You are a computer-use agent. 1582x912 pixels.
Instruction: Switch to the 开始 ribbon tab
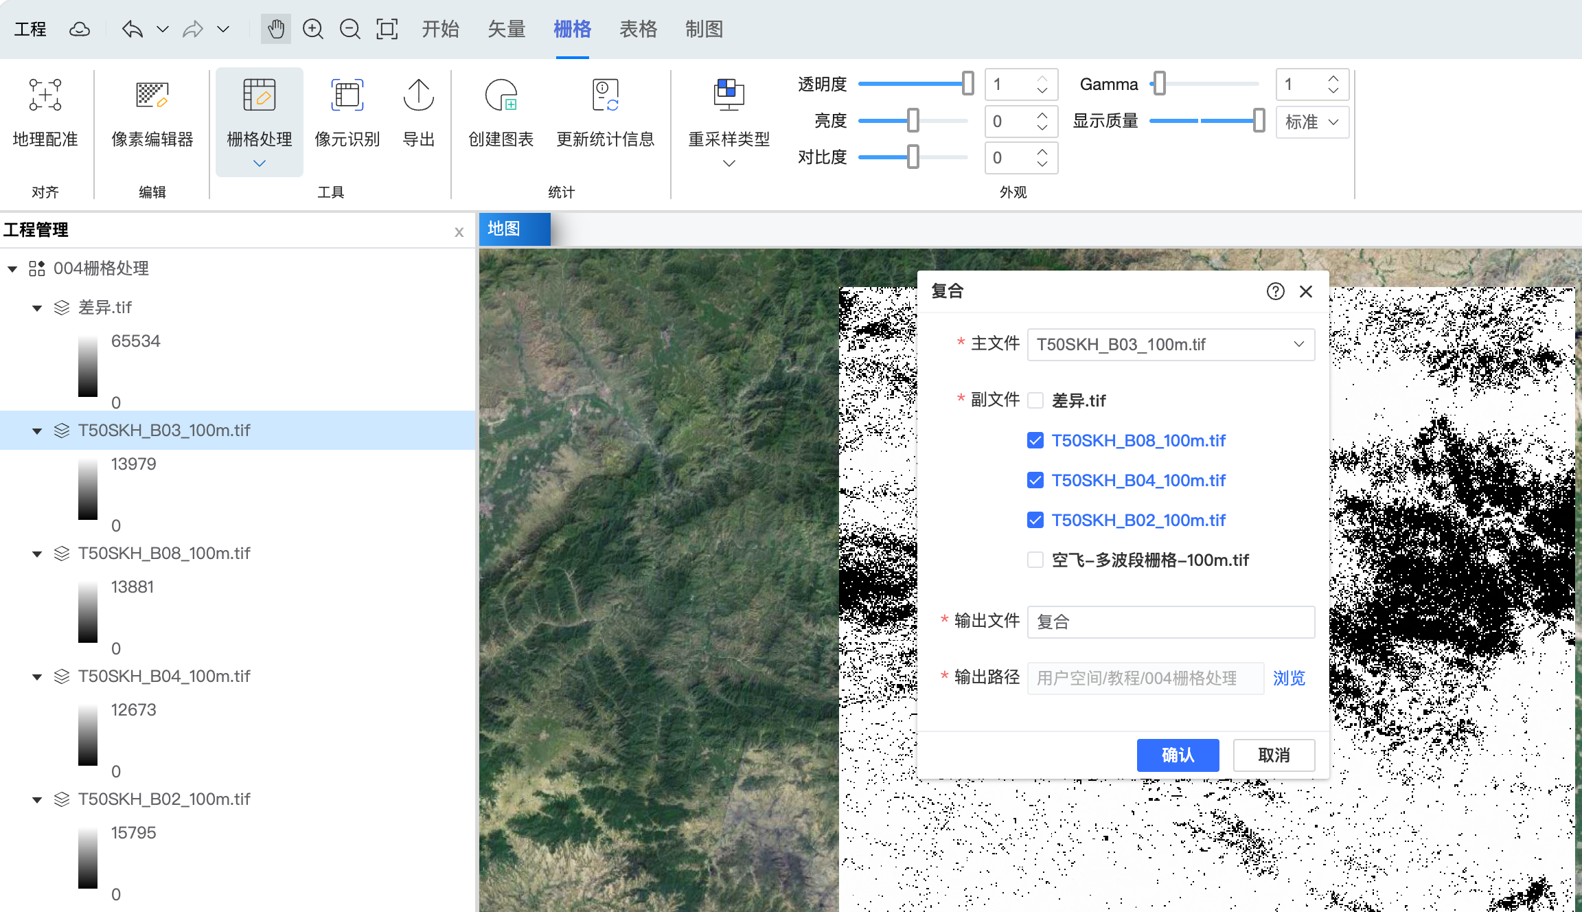(441, 29)
